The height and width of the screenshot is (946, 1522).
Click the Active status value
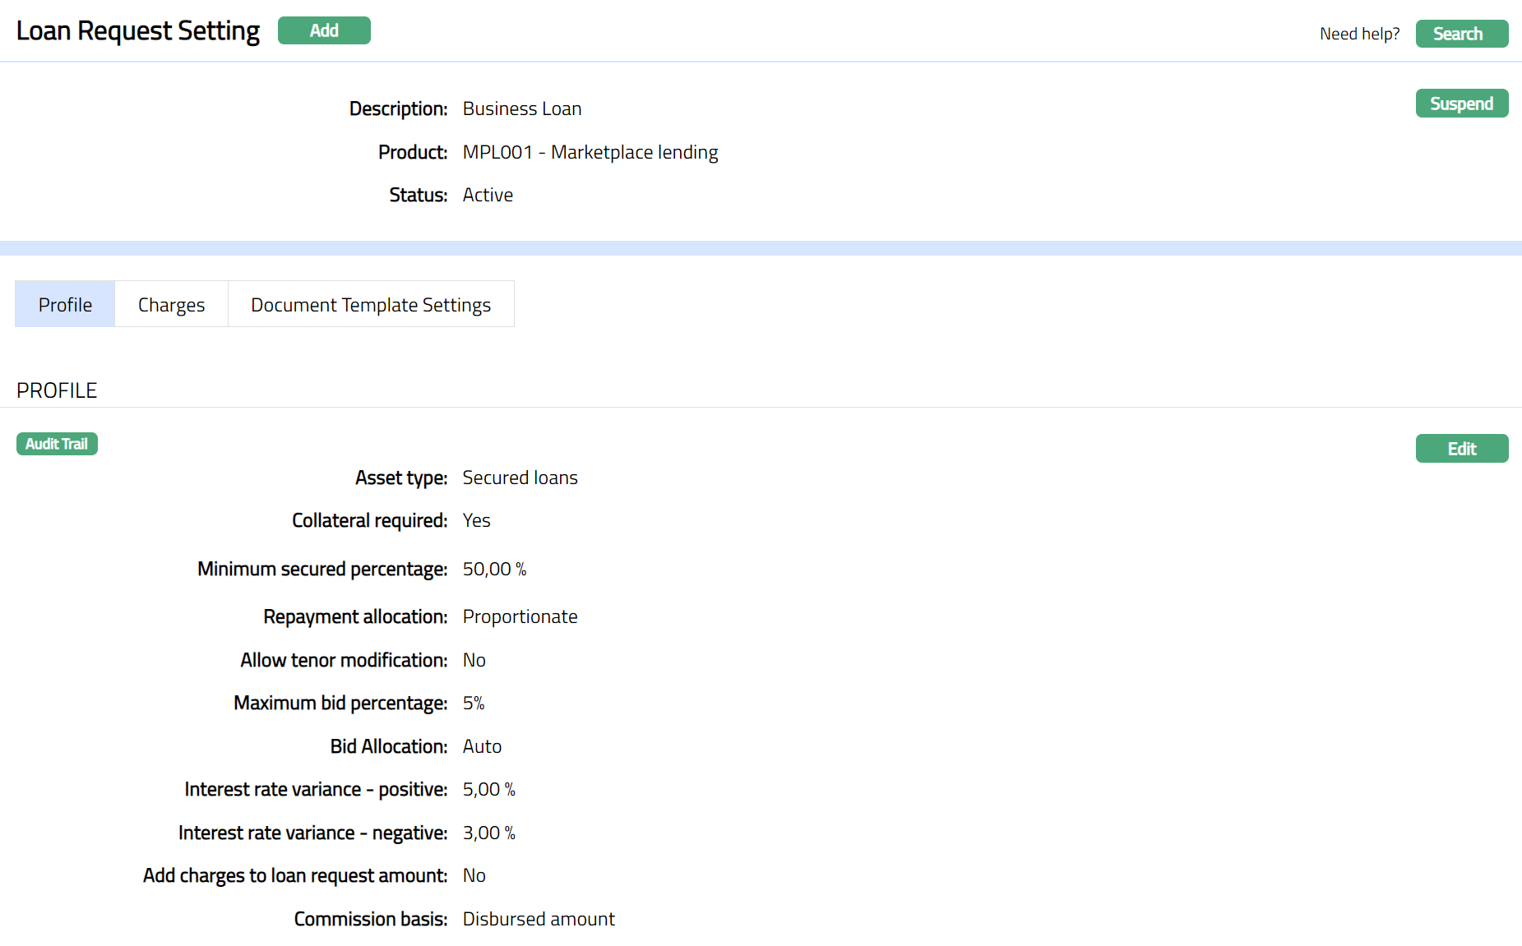pos(488,195)
